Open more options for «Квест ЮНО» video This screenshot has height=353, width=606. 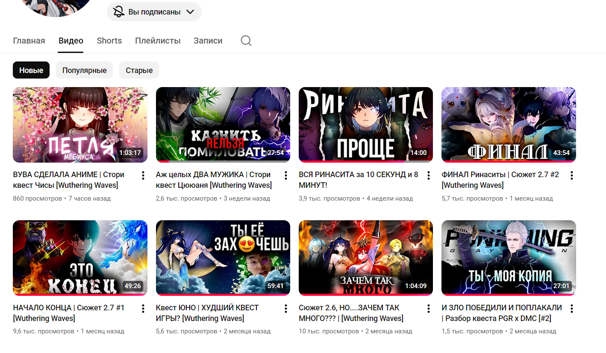click(286, 309)
